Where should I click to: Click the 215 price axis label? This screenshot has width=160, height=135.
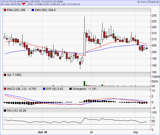click(x=154, y=33)
